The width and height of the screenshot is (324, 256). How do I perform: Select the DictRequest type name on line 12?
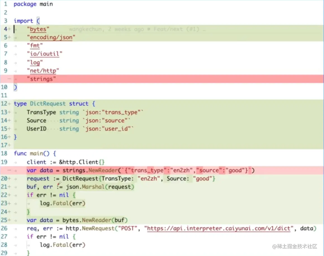coord(48,104)
